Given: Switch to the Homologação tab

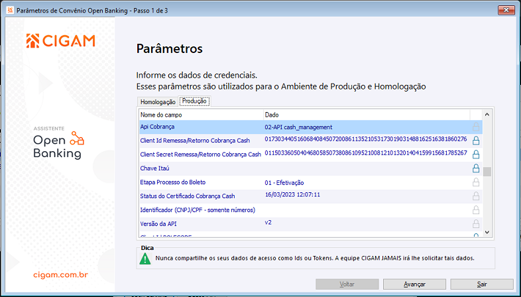Looking at the screenshot, I should point(158,102).
